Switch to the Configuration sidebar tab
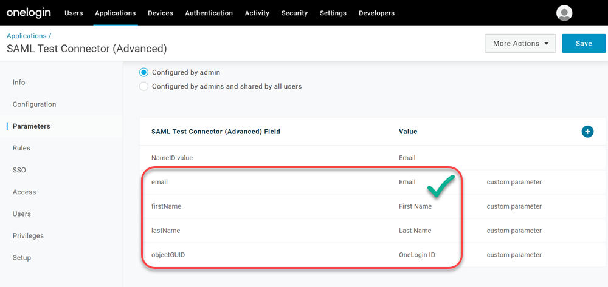 pyautogui.click(x=34, y=104)
